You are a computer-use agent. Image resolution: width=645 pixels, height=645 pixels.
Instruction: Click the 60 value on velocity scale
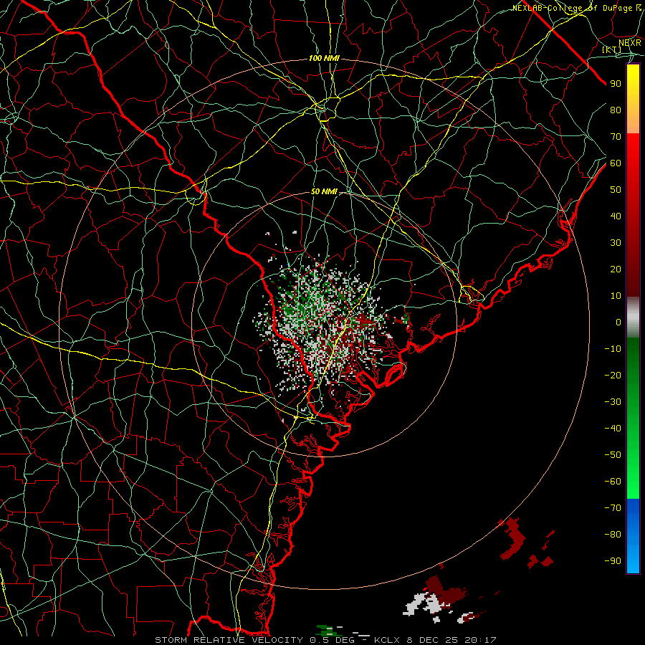pos(616,163)
